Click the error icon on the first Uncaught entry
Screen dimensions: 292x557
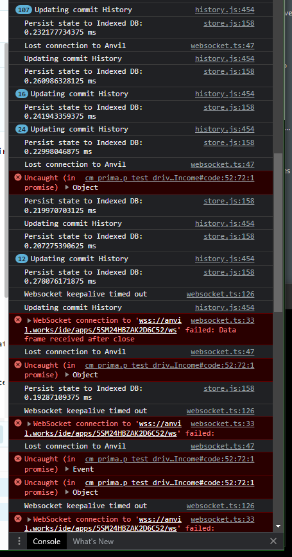click(x=18, y=177)
